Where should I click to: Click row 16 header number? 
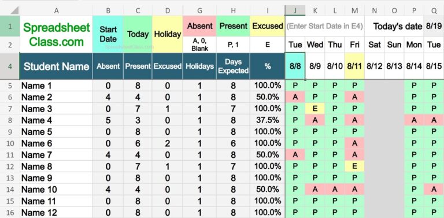tap(10, 213)
